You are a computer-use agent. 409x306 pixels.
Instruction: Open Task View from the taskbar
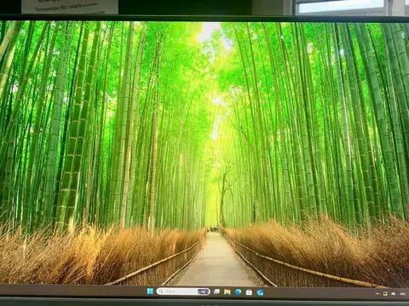216,292
